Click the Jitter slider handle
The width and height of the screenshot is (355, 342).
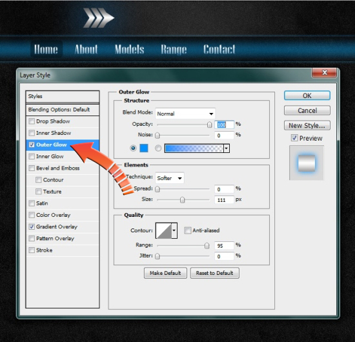click(x=157, y=256)
